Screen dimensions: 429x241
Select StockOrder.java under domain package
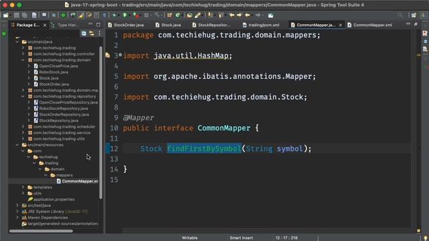(54, 84)
